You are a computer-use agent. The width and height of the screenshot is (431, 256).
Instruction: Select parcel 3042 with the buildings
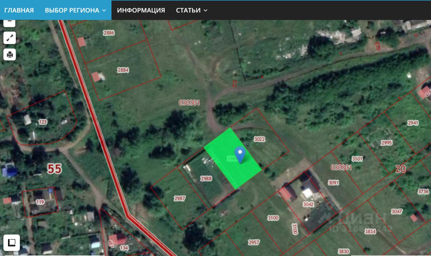coord(308,204)
